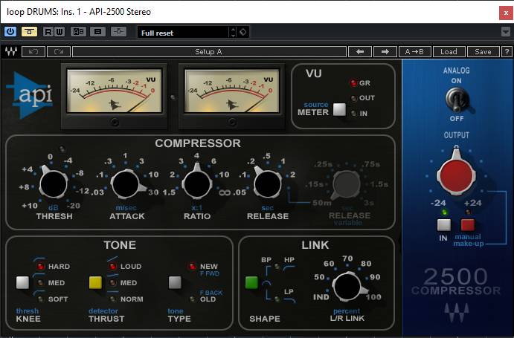Open the Full reset preset field
This screenshot has width=514, height=338.
tap(184, 33)
